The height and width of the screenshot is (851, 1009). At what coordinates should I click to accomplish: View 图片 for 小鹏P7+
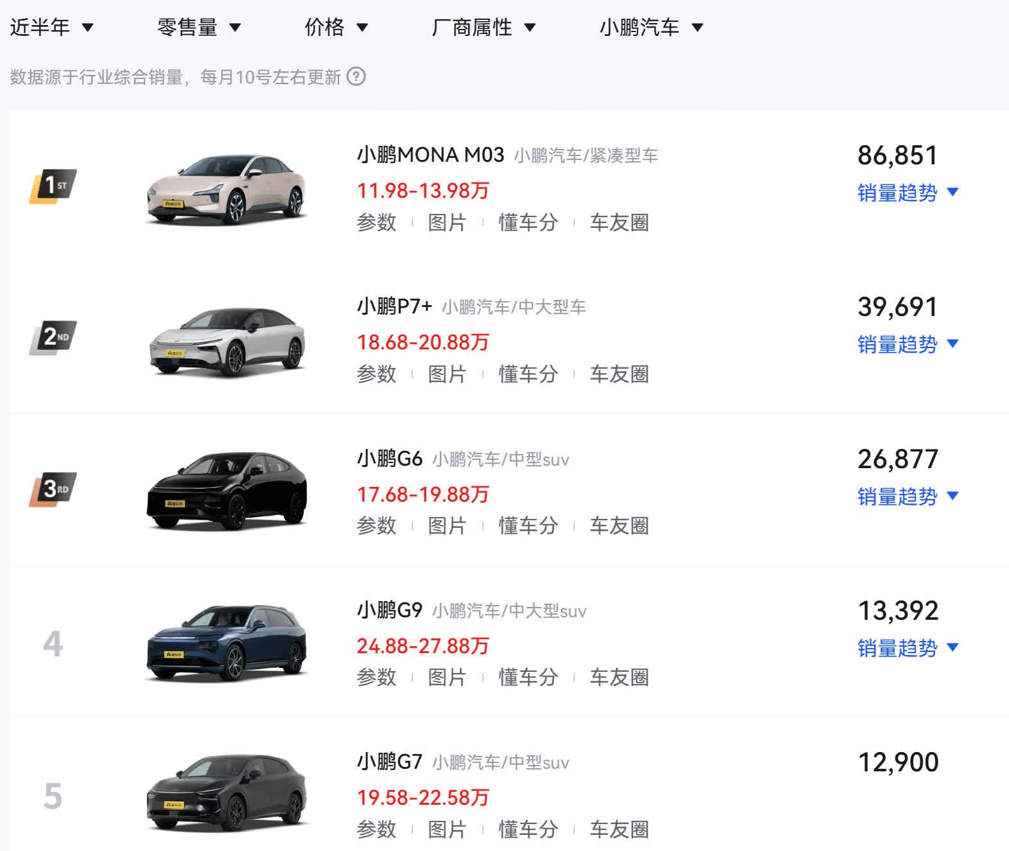447,374
